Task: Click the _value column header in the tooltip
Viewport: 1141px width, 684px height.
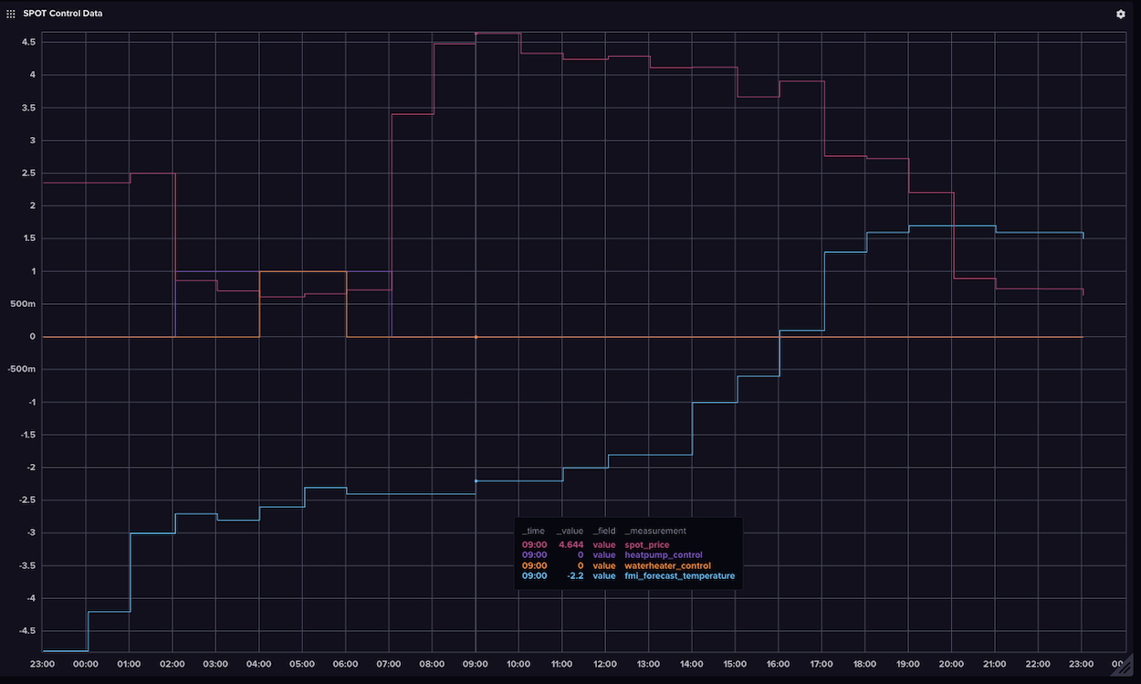Action: pyautogui.click(x=570, y=531)
